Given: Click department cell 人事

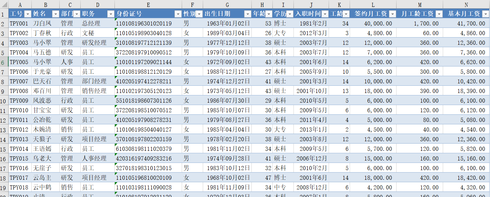Looking at the screenshot, I should (x=70, y=62).
